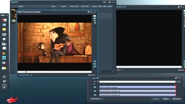The height and width of the screenshot is (104, 185).
Task: Open user preferences icon in Tools
Action: click(4, 81)
